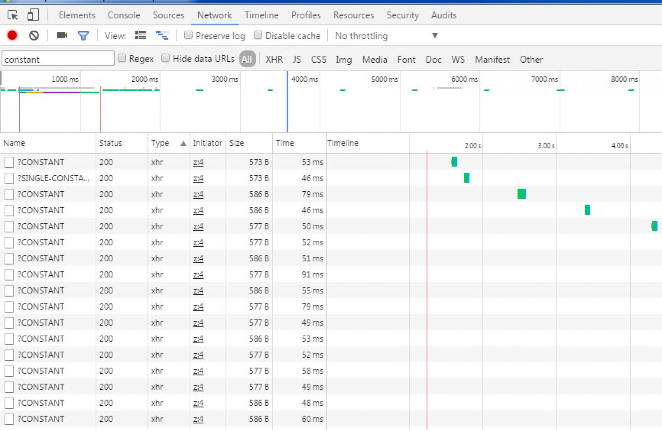The image size is (662, 430).
Task: Clear the network log with the circle-slash icon
Action: tap(34, 35)
